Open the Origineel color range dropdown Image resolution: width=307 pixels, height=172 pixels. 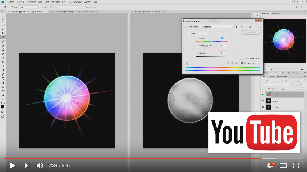click(x=198, y=33)
